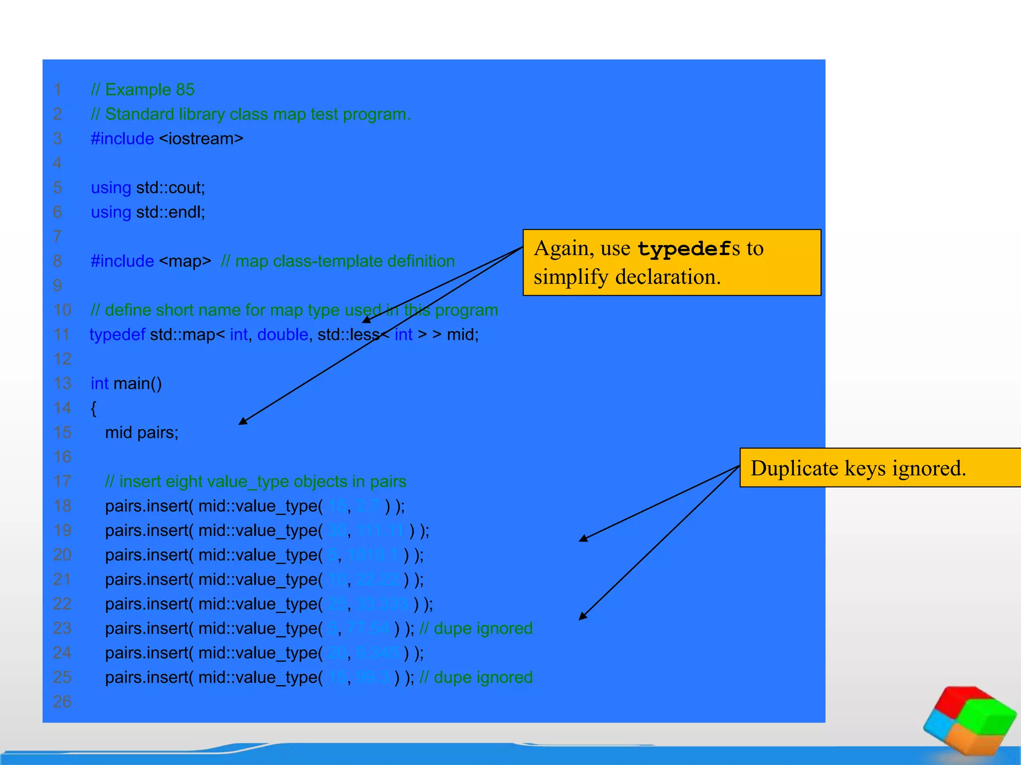The image size is (1021, 765).
Task: Click 'int main()' on line 13
Action: (x=126, y=383)
